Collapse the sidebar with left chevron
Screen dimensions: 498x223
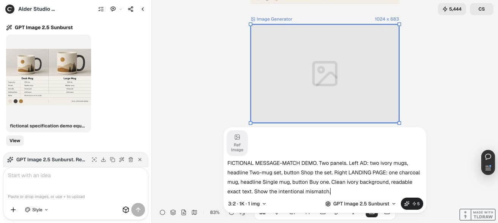143,9
